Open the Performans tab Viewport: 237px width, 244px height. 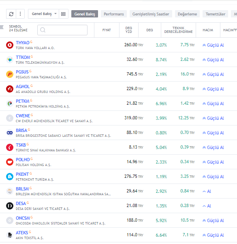click(x=114, y=14)
